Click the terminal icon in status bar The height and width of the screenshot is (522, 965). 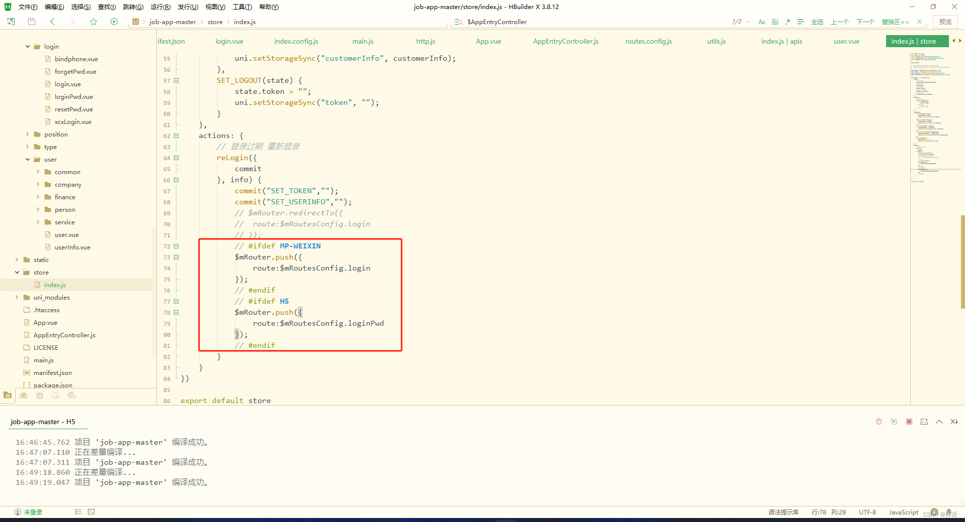click(91, 512)
